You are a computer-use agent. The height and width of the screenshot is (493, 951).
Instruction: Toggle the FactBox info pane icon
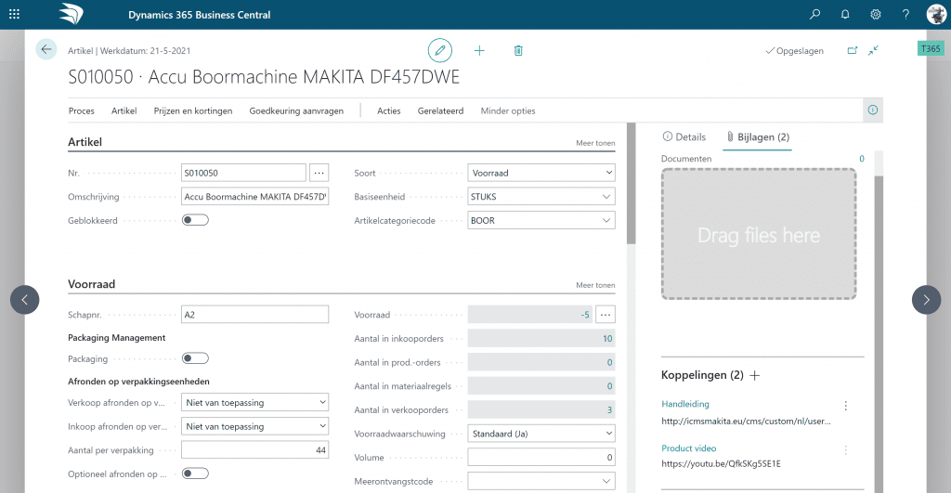coord(873,110)
